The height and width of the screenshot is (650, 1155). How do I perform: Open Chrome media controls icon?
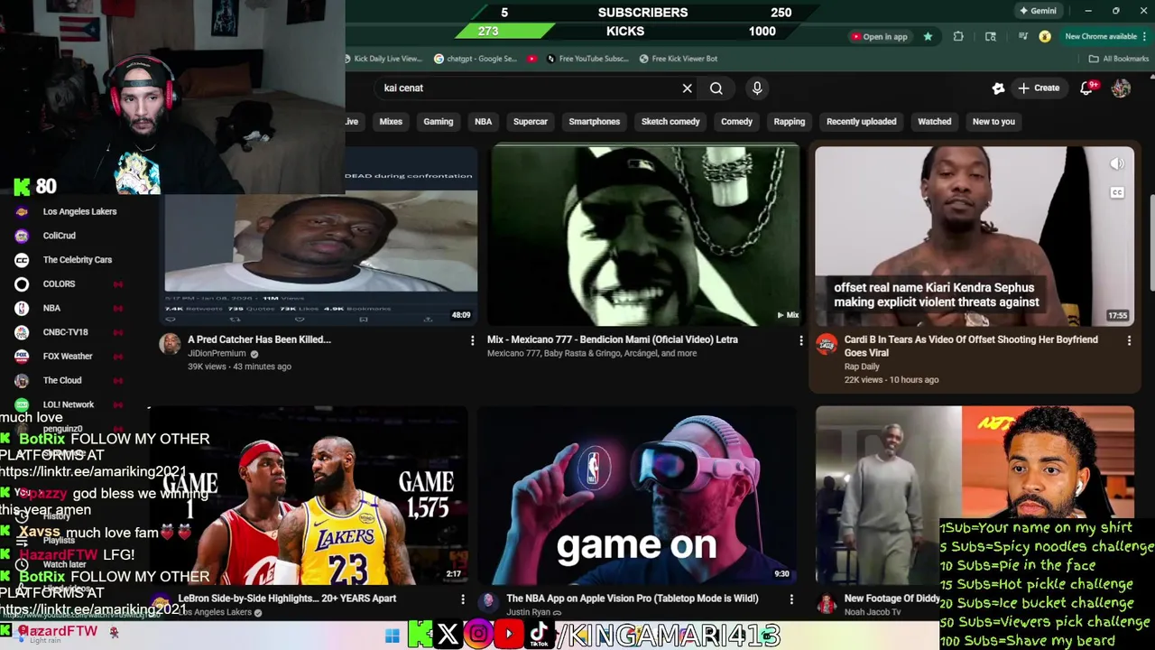point(1022,36)
